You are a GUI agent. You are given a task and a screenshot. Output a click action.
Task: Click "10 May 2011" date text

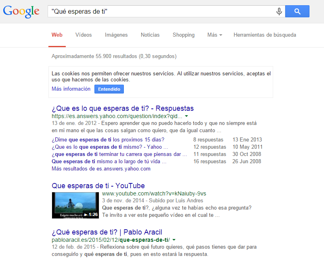click(248, 147)
